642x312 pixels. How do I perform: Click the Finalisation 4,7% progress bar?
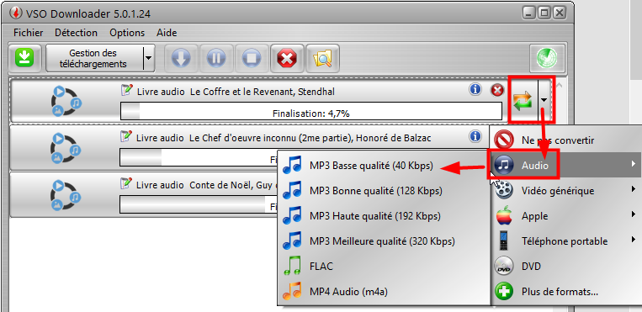(311, 111)
